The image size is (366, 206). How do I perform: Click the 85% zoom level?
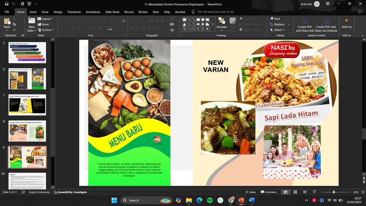(356, 192)
